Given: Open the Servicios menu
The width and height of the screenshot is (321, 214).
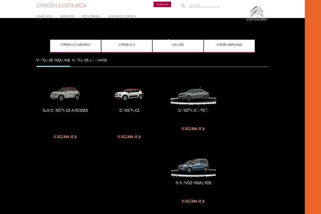Looking at the screenshot, I should tap(67, 16).
